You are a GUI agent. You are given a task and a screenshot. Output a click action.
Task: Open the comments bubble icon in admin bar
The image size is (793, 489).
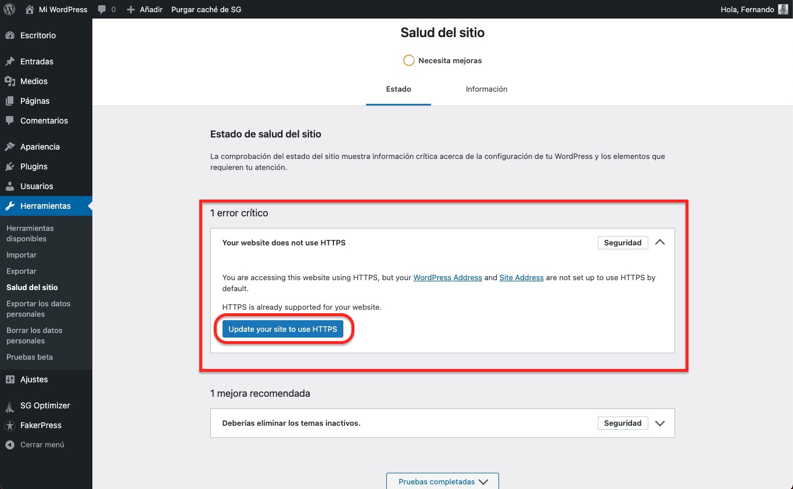103,10
